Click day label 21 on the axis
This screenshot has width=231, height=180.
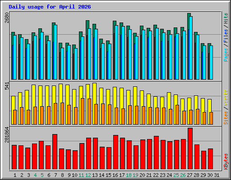tap(149, 175)
